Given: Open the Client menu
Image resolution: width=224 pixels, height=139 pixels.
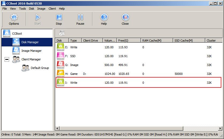Looking at the screenshot, I should (x=52, y=9).
